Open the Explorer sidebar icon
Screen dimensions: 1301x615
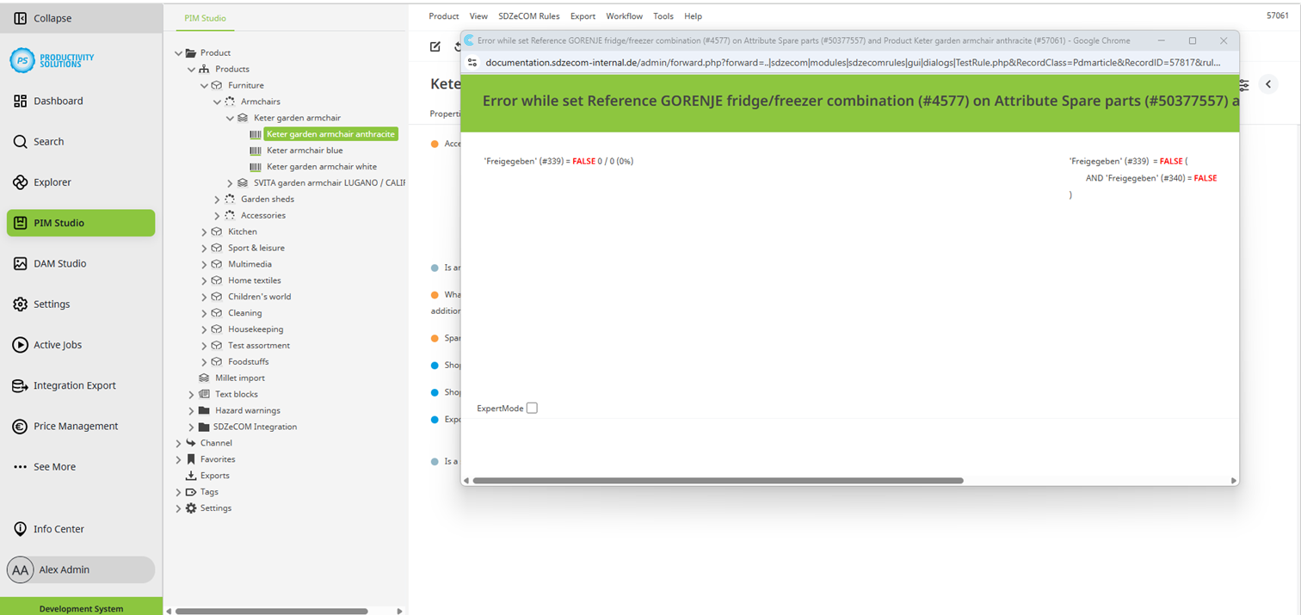point(21,182)
